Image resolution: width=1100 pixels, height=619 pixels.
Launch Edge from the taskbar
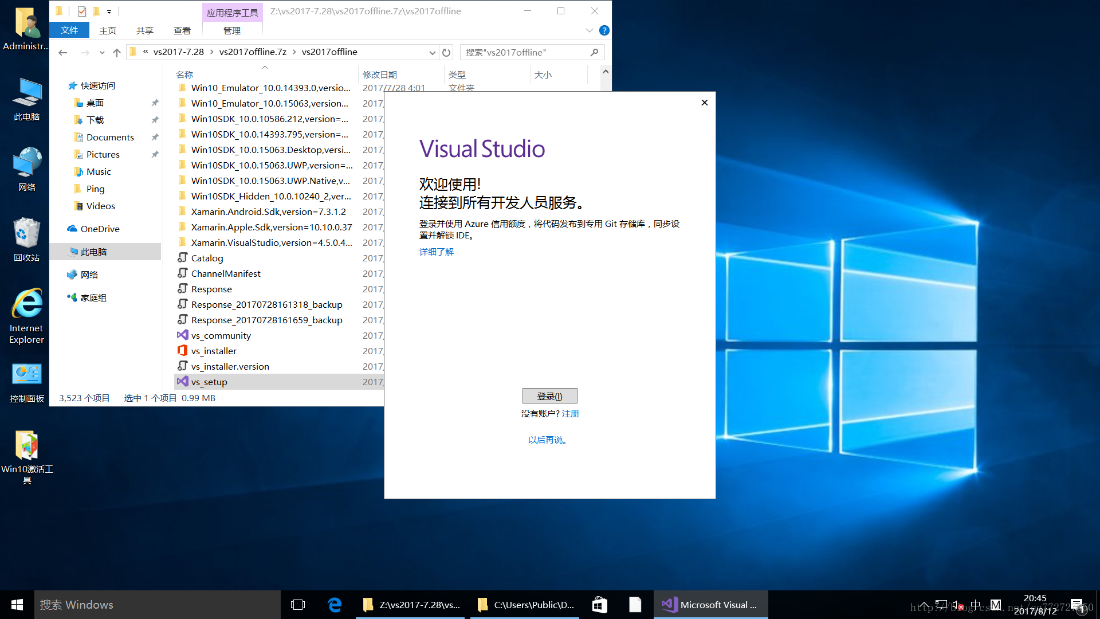tap(335, 605)
